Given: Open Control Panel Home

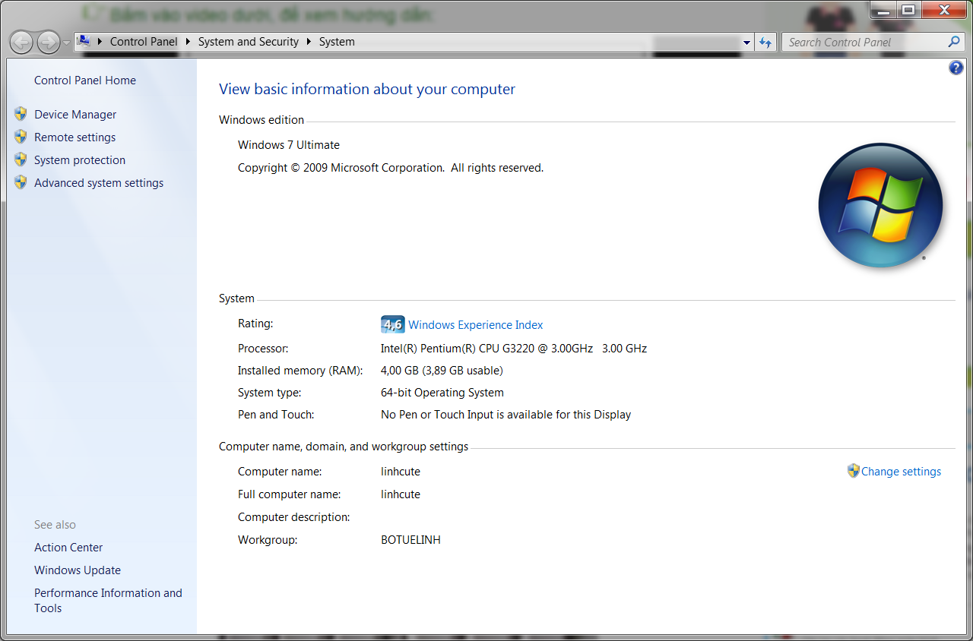Looking at the screenshot, I should pos(85,81).
